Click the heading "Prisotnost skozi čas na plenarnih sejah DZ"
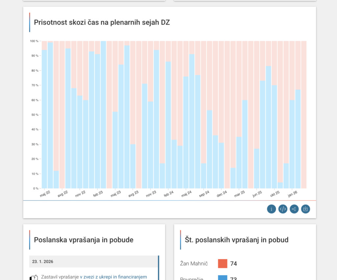The height and width of the screenshot is (280, 337). (102, 22)
